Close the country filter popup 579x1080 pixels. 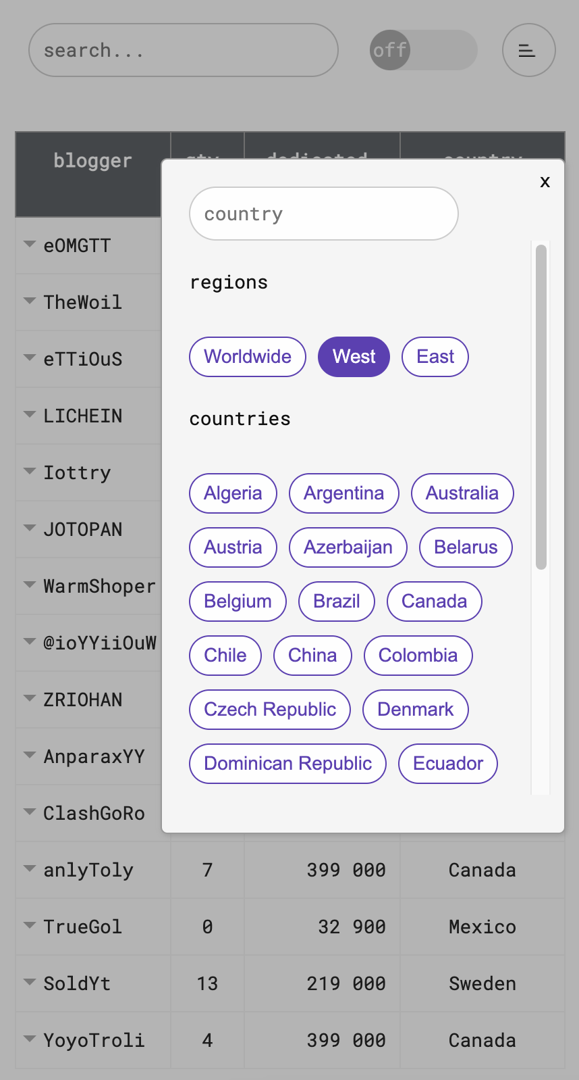tap(545, 182)
